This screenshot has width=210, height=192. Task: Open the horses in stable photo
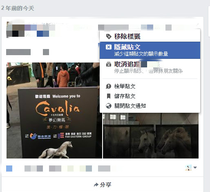coord(151,136)
